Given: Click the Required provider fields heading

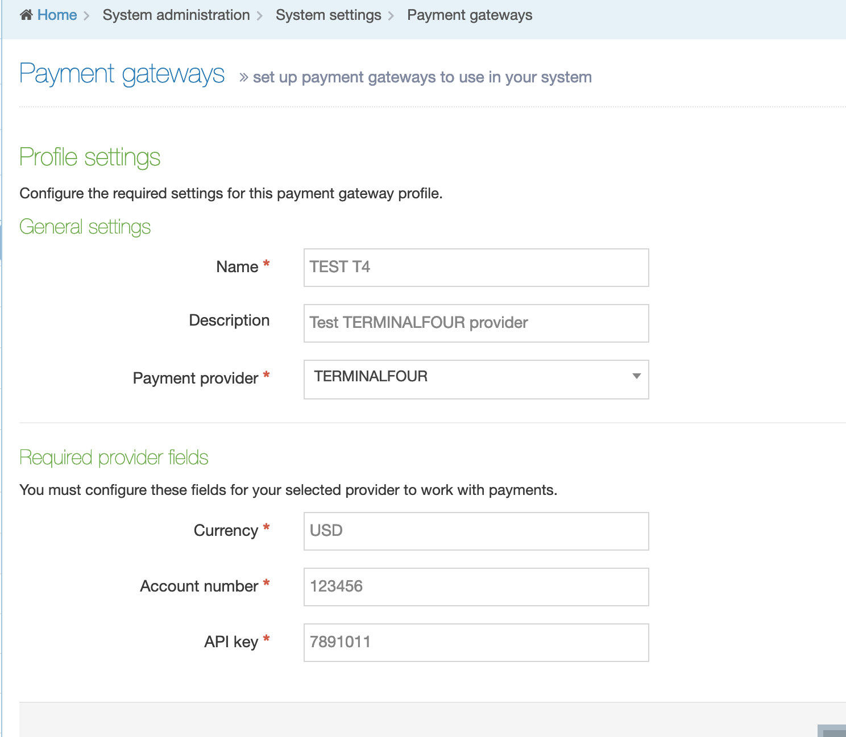Looking at the screenshot, I should [114, 457].
